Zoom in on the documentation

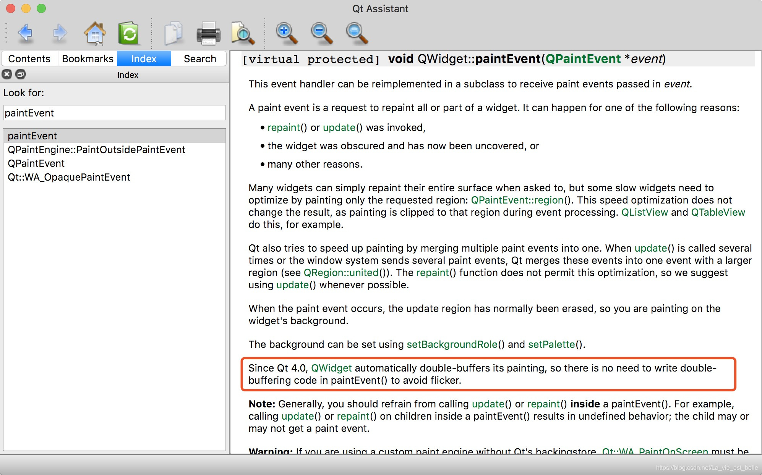click(x=287, y=34)
